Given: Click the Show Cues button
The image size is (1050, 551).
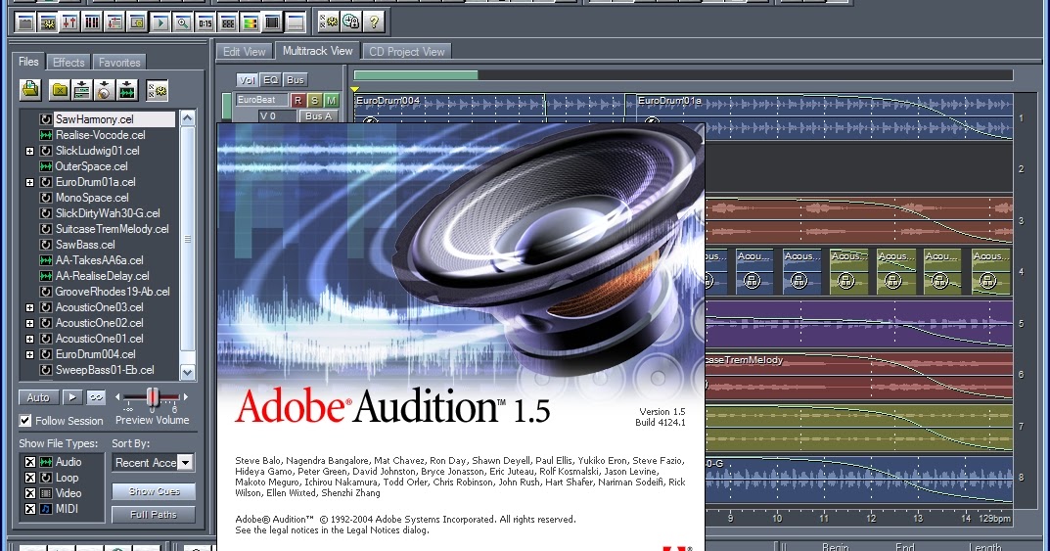Looking at the screenshot, I should click(154, 491).
